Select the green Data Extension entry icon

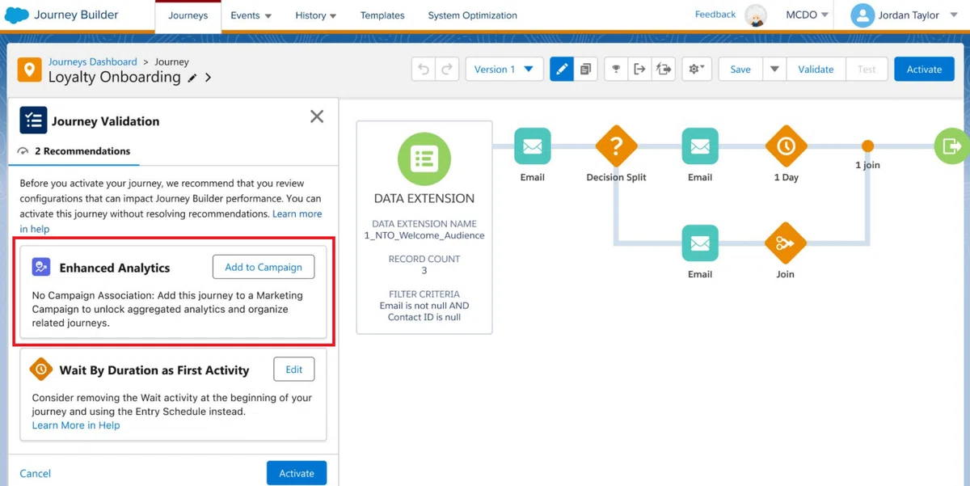pos(424,158)
